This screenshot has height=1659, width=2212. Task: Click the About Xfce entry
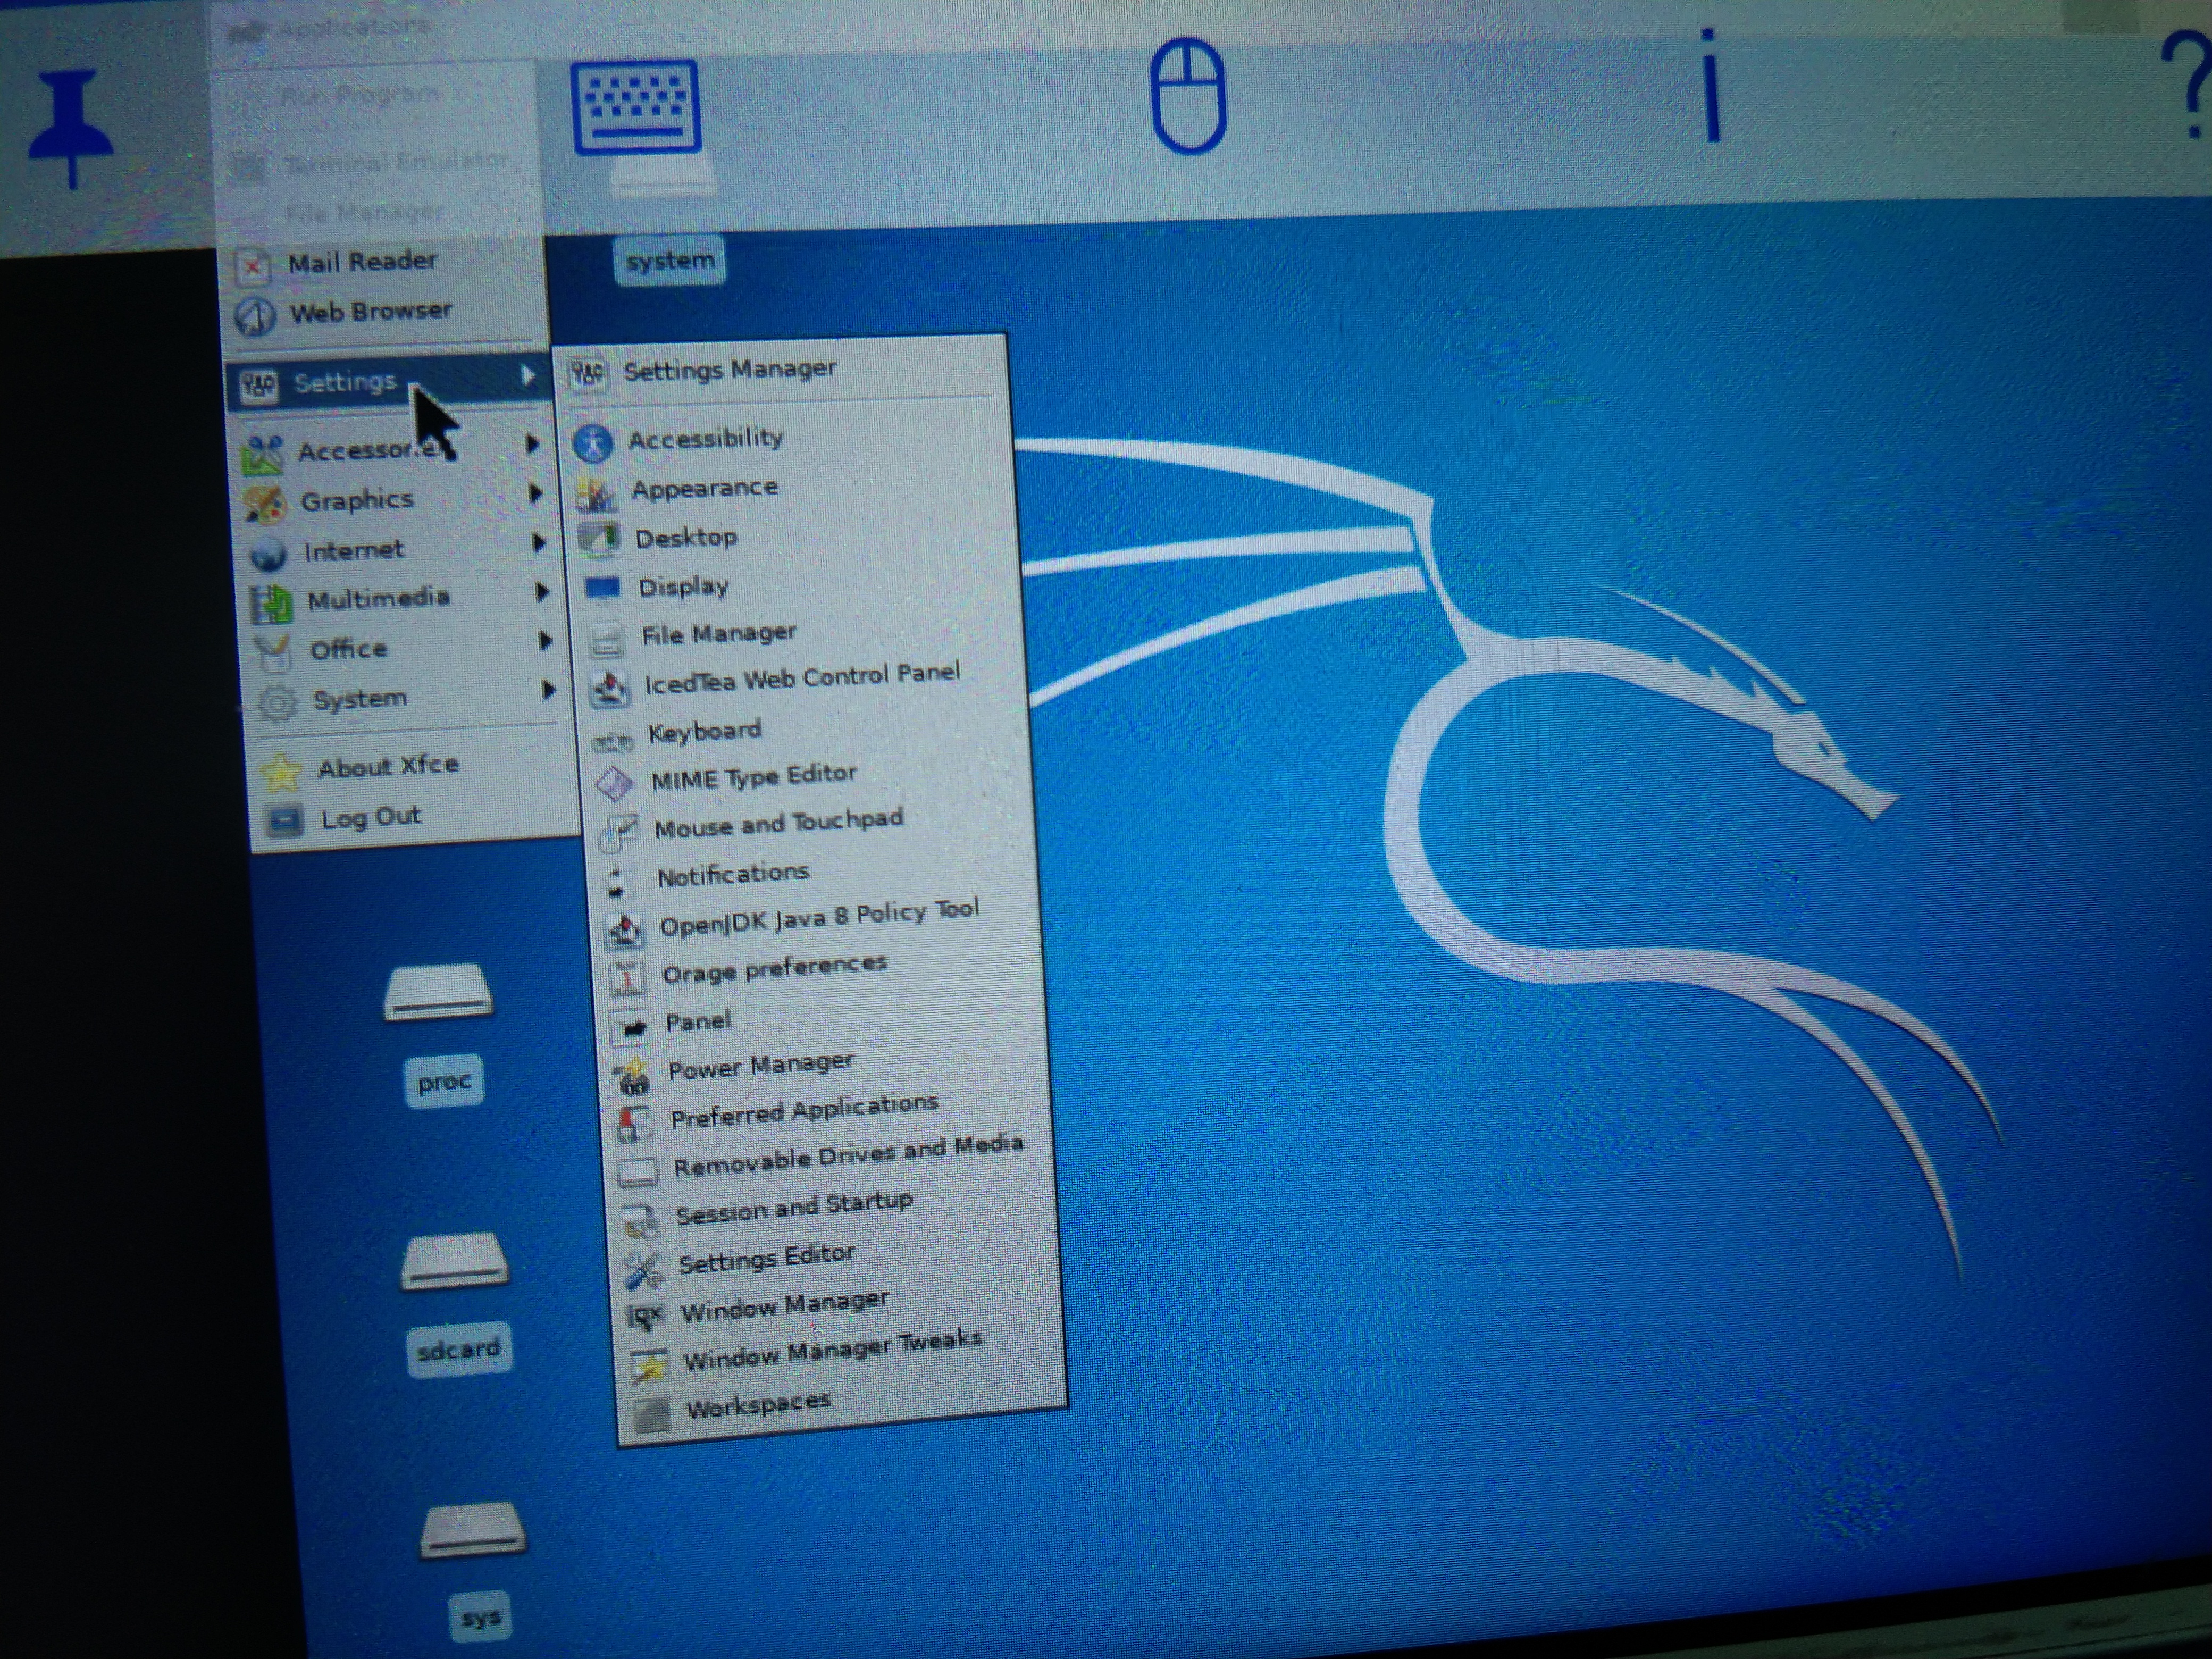pos(388,767)
